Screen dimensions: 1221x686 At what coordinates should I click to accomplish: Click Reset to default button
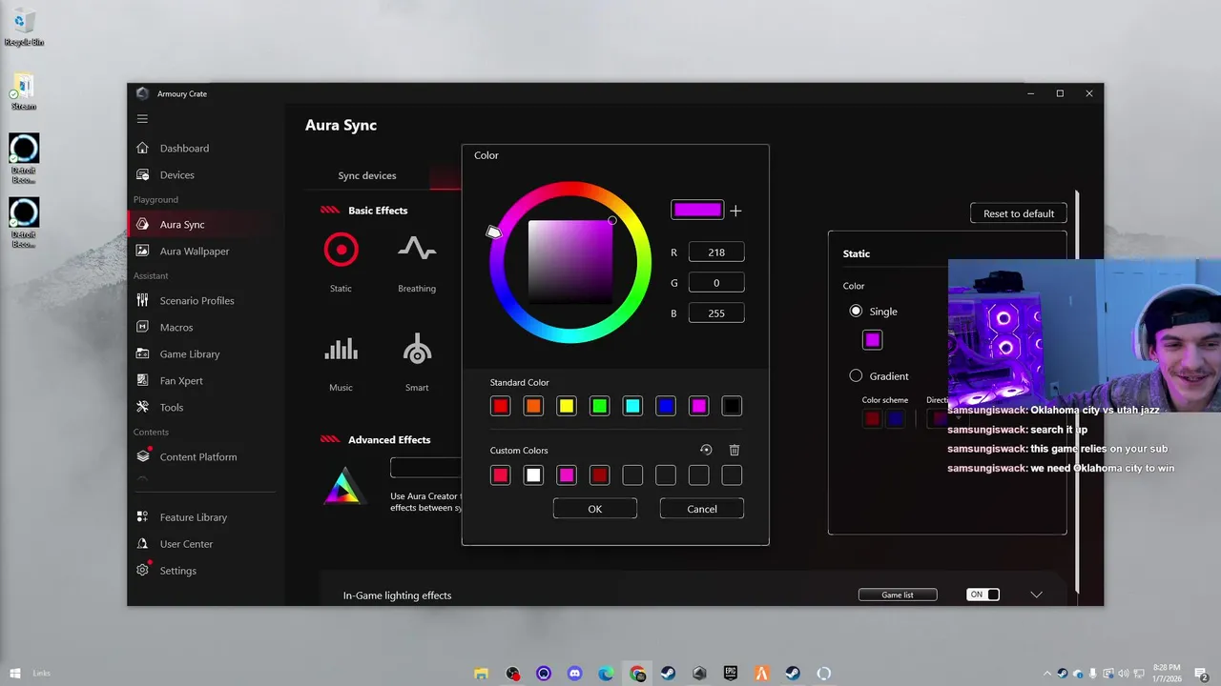point(1019,213)
